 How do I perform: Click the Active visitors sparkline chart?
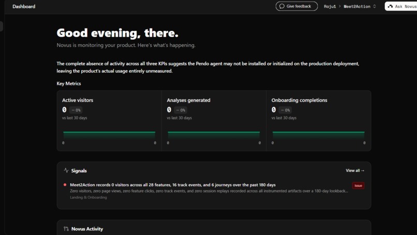(109, 135)
